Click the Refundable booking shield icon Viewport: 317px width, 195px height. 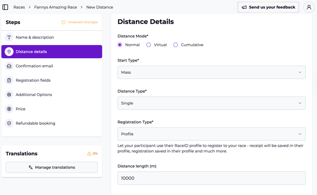(9, 124)
